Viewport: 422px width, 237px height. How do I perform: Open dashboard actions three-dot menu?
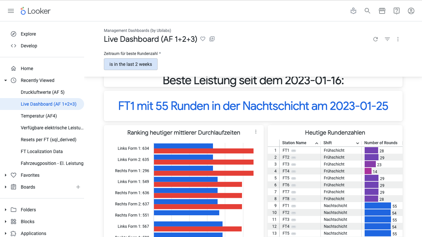(398, 39)
